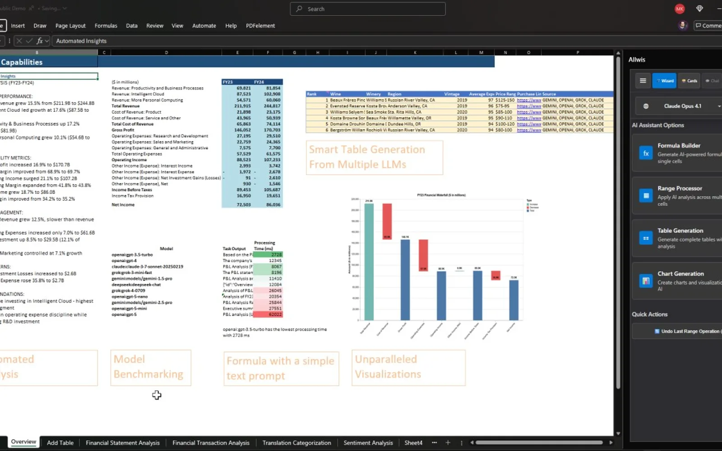
Task: Add a new sheet with plus icon
Action: click(448, 442)
